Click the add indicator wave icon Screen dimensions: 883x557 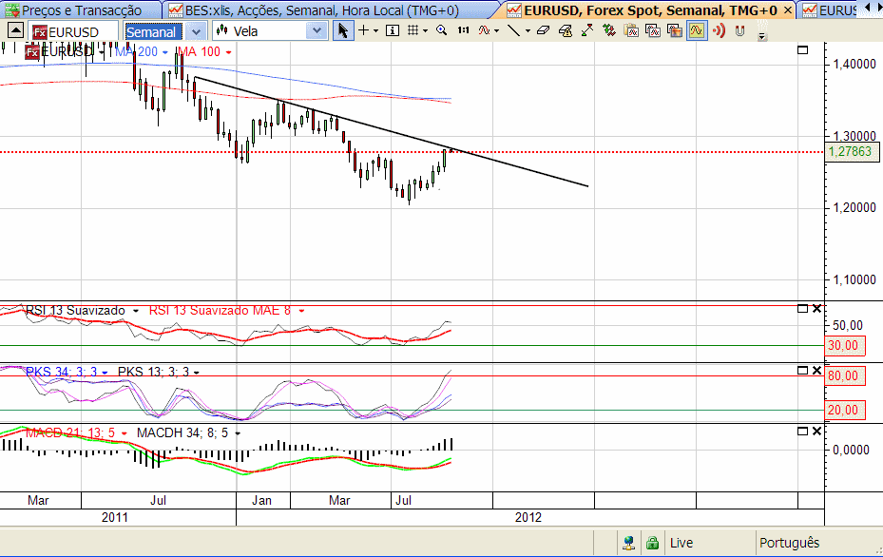485,30
